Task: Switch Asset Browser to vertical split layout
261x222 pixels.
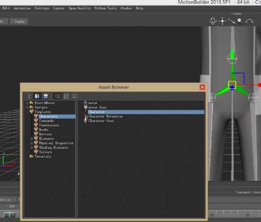Action: (x=37, y=96)
